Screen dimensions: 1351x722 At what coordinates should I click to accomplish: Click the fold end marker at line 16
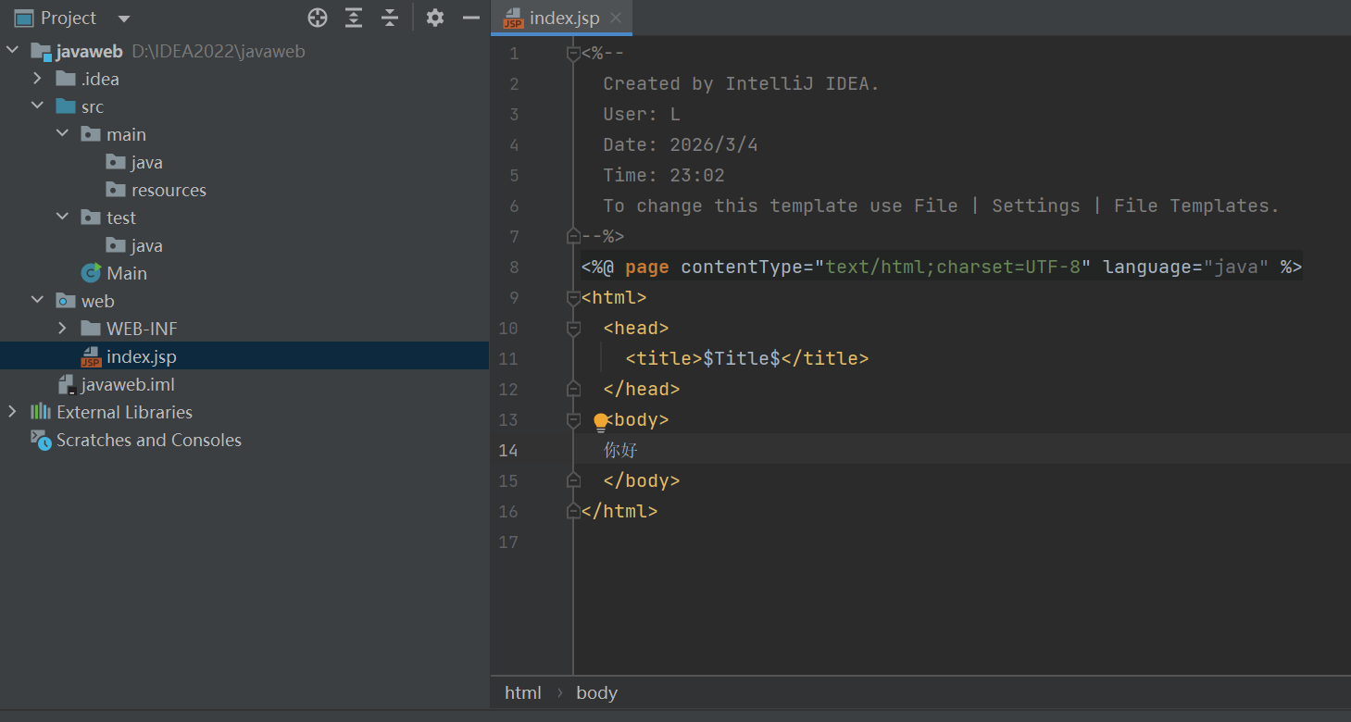[x=573, y=511]
